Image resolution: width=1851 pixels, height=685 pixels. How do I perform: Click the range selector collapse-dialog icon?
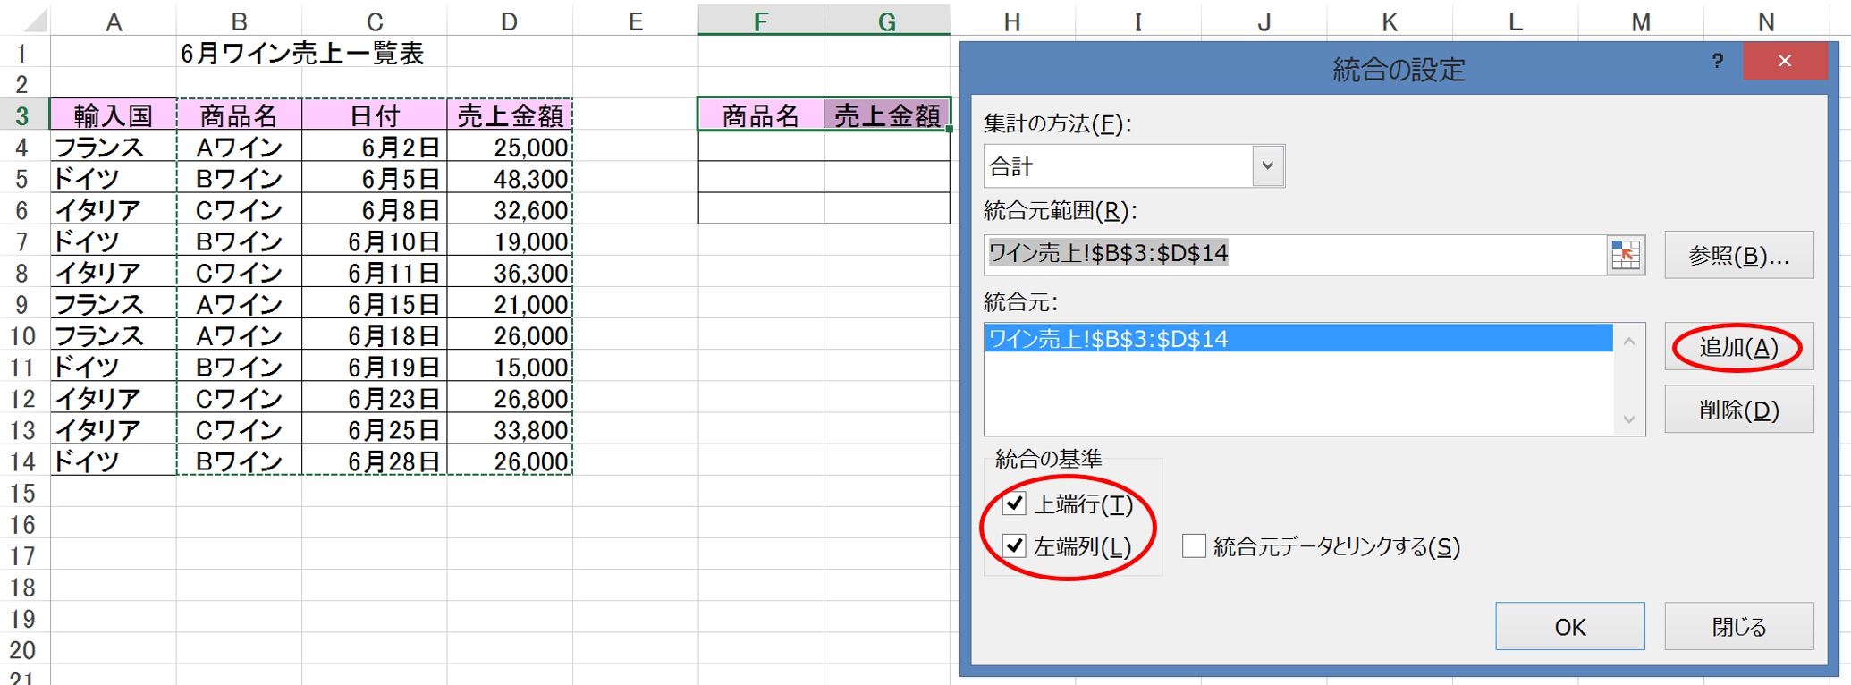(x=1625, y=255)
